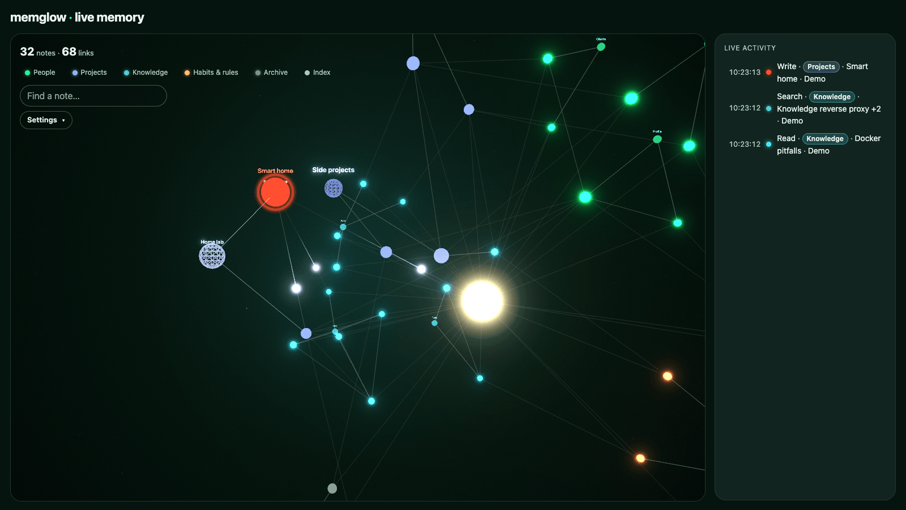Select the red Smart home node
906x510 pixels.
point(275,193)
